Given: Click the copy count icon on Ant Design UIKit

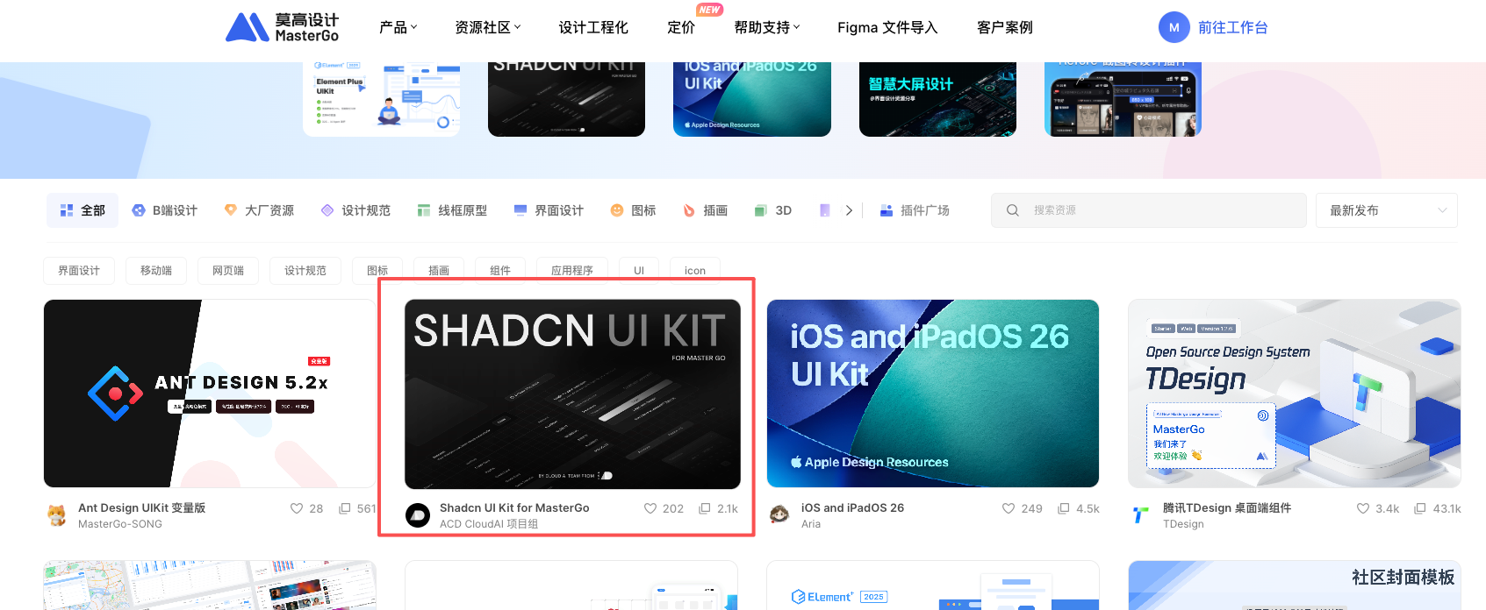Looking at the screenshot, I should pyautogui.click(x=345, y=508).
